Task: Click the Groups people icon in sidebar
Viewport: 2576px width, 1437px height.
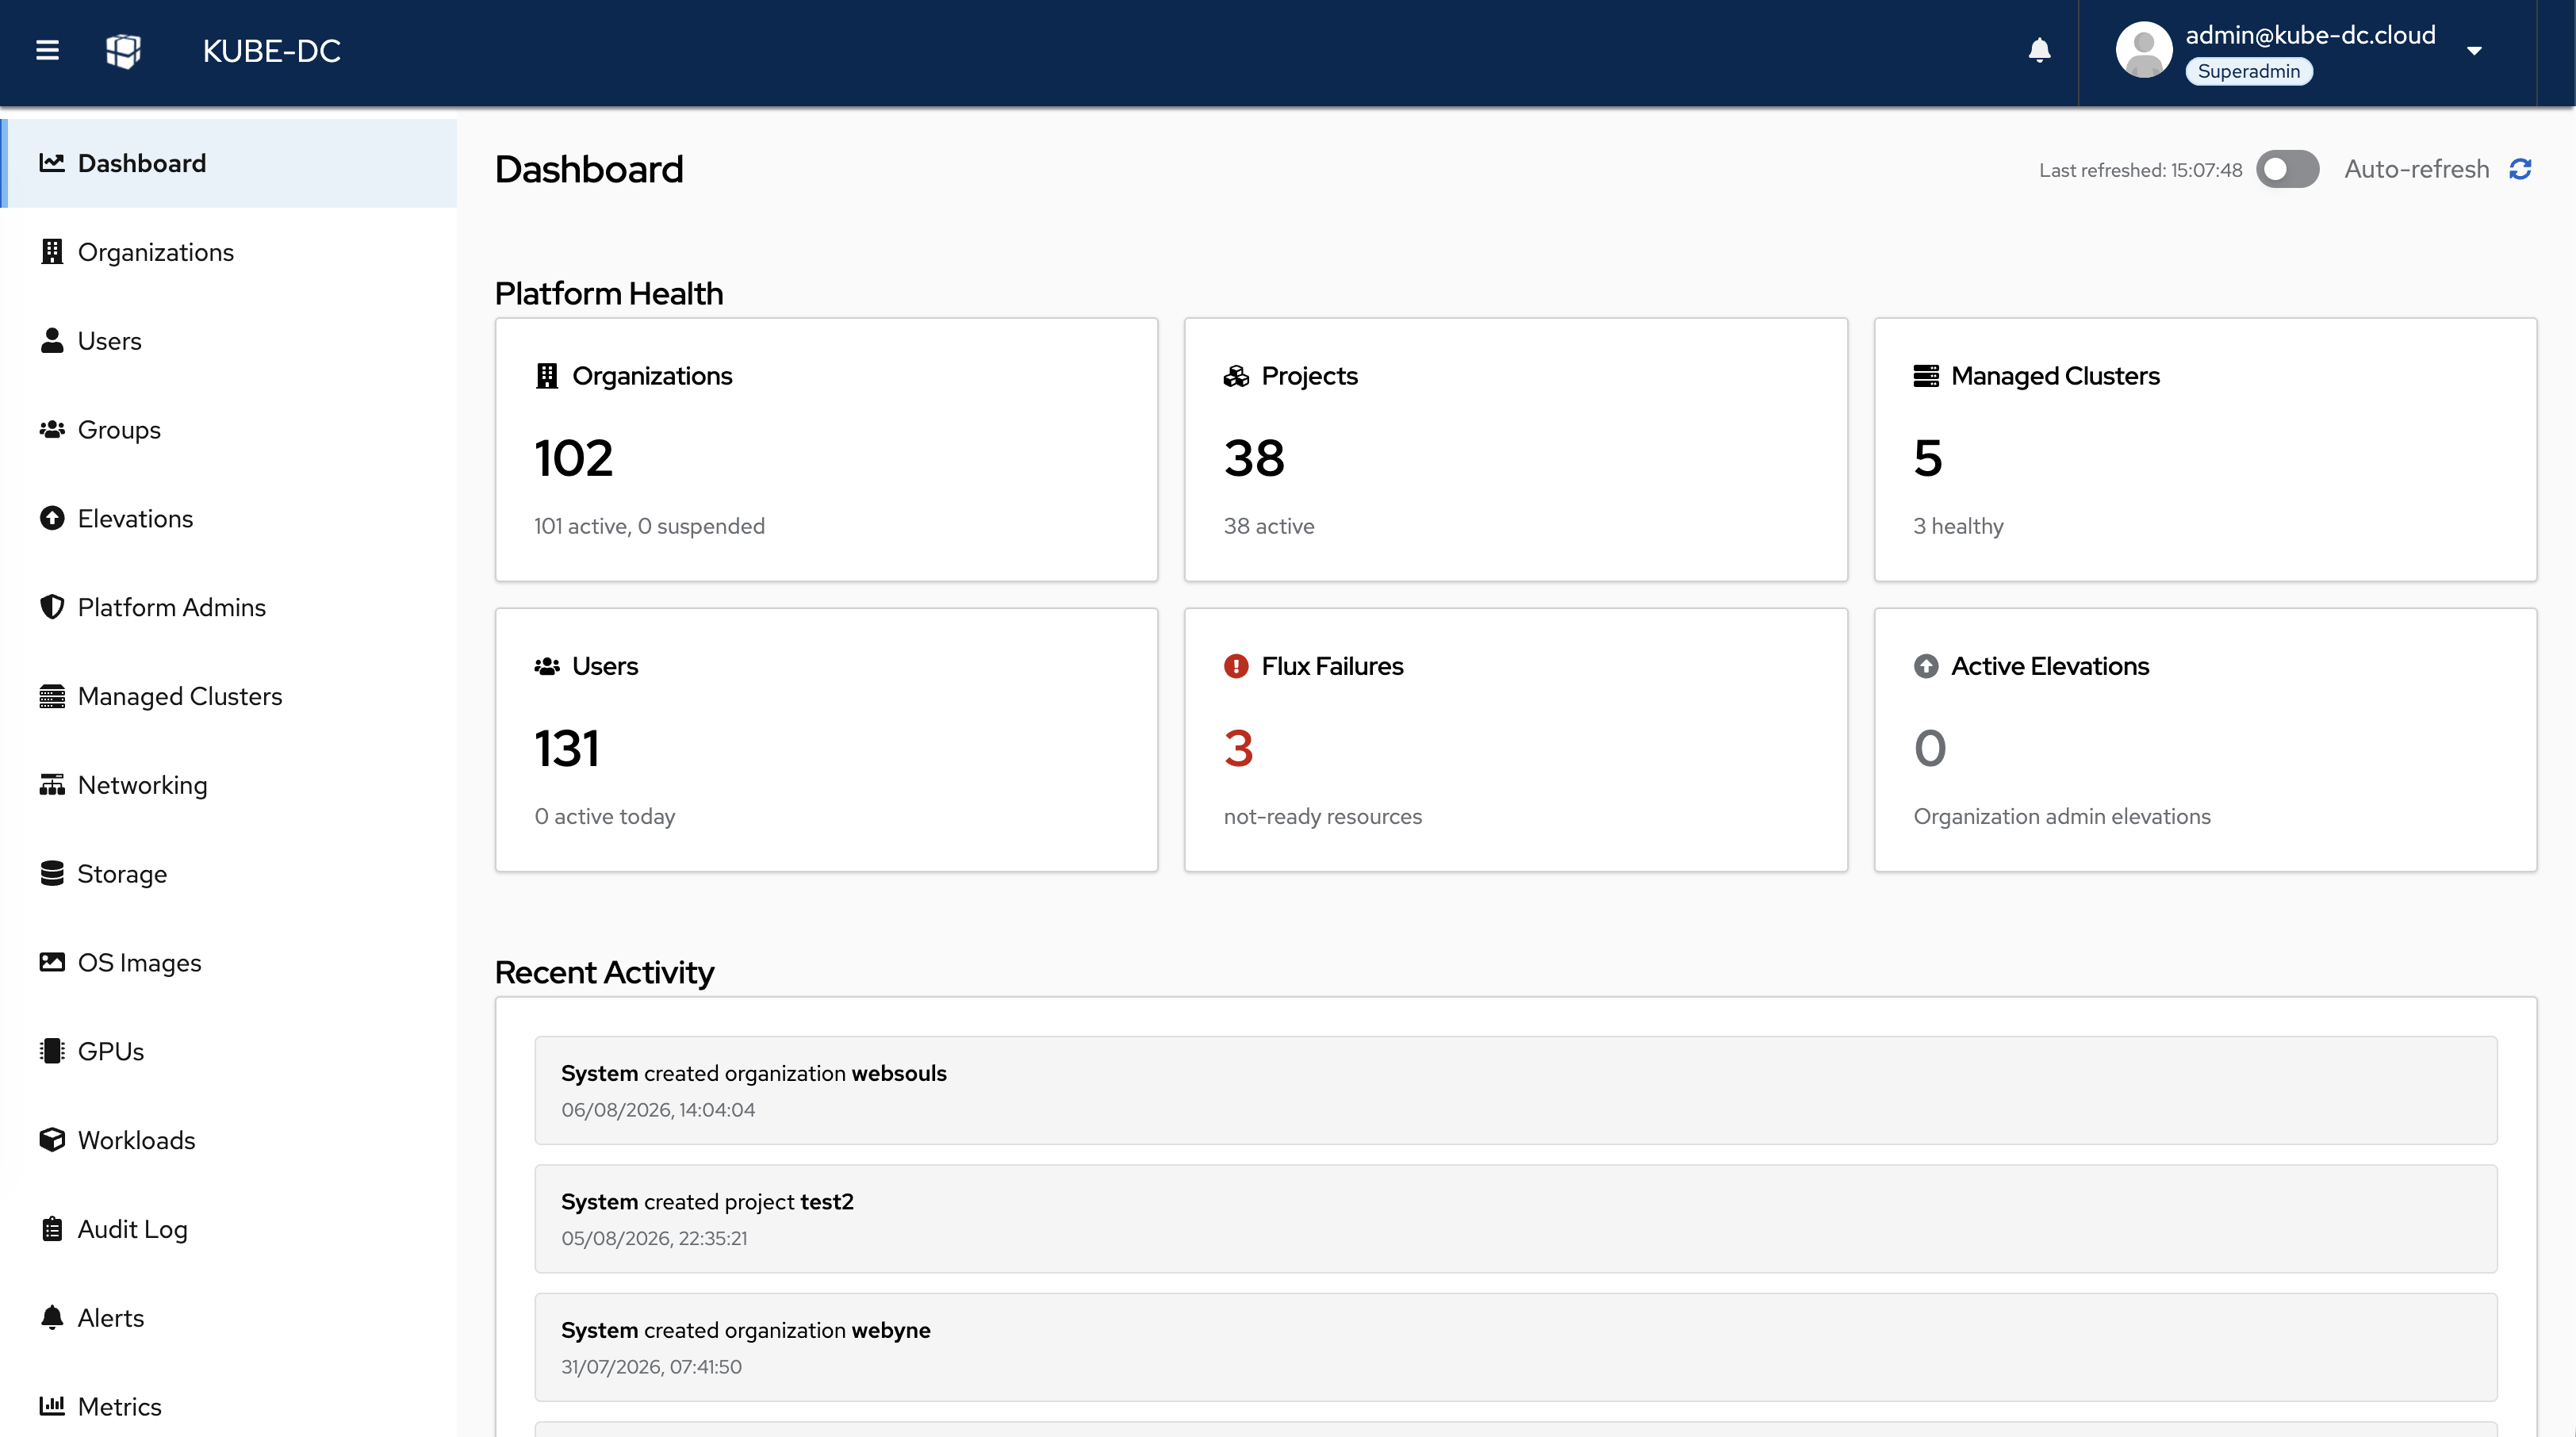Action: (x=52, y=430)
